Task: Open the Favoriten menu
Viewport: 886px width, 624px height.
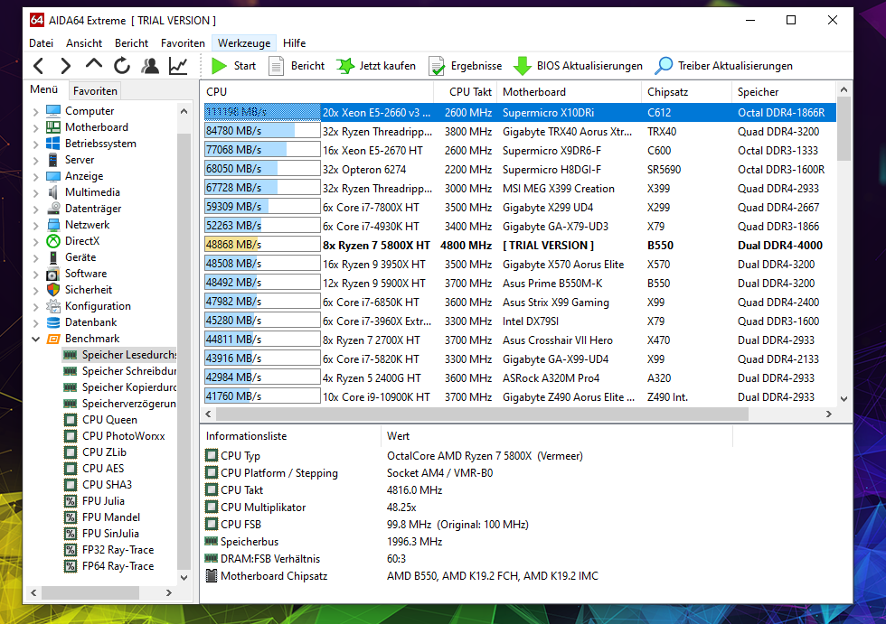Action: (x=183, y=43)
